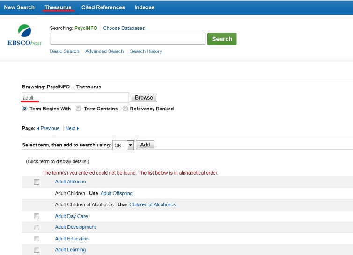This screenshot has width=353, height=255.
Task: Open the Adult Education term
Action: click(72, 239)
